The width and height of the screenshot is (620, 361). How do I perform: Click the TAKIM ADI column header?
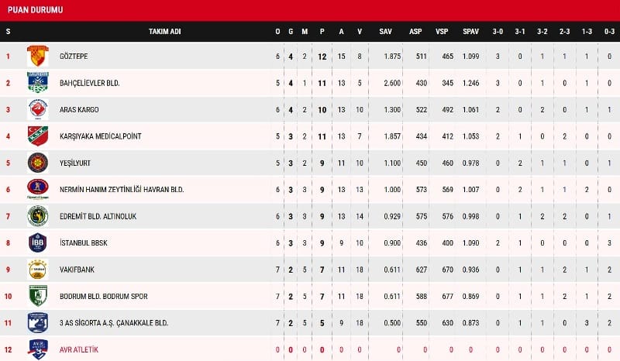click(164, 31)
